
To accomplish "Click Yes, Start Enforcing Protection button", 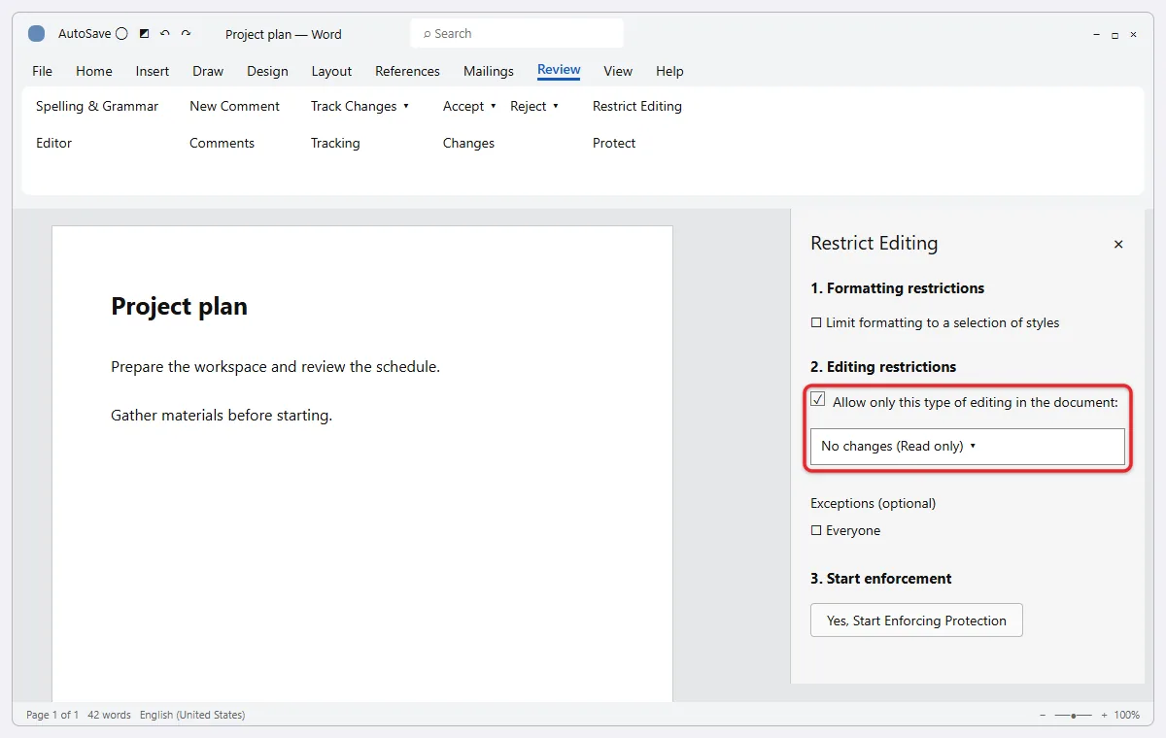I will (x=916, y=621).
